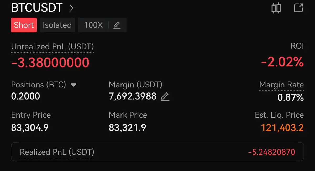Open the BTCUSDT pair title
The image size is (315, 171).
pos(37,8)
